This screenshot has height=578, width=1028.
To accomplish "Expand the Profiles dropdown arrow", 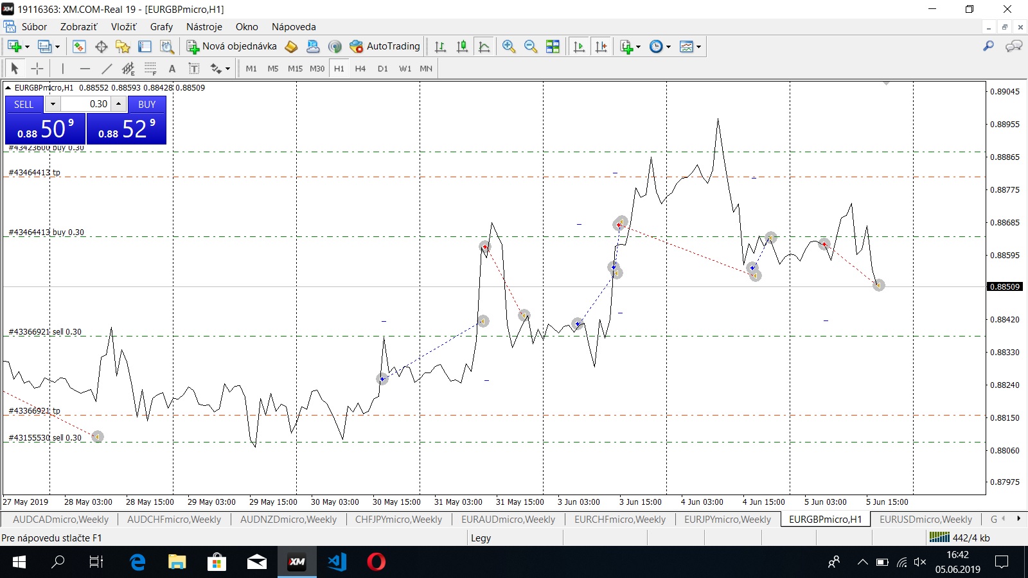I will (x=57, y=46).
